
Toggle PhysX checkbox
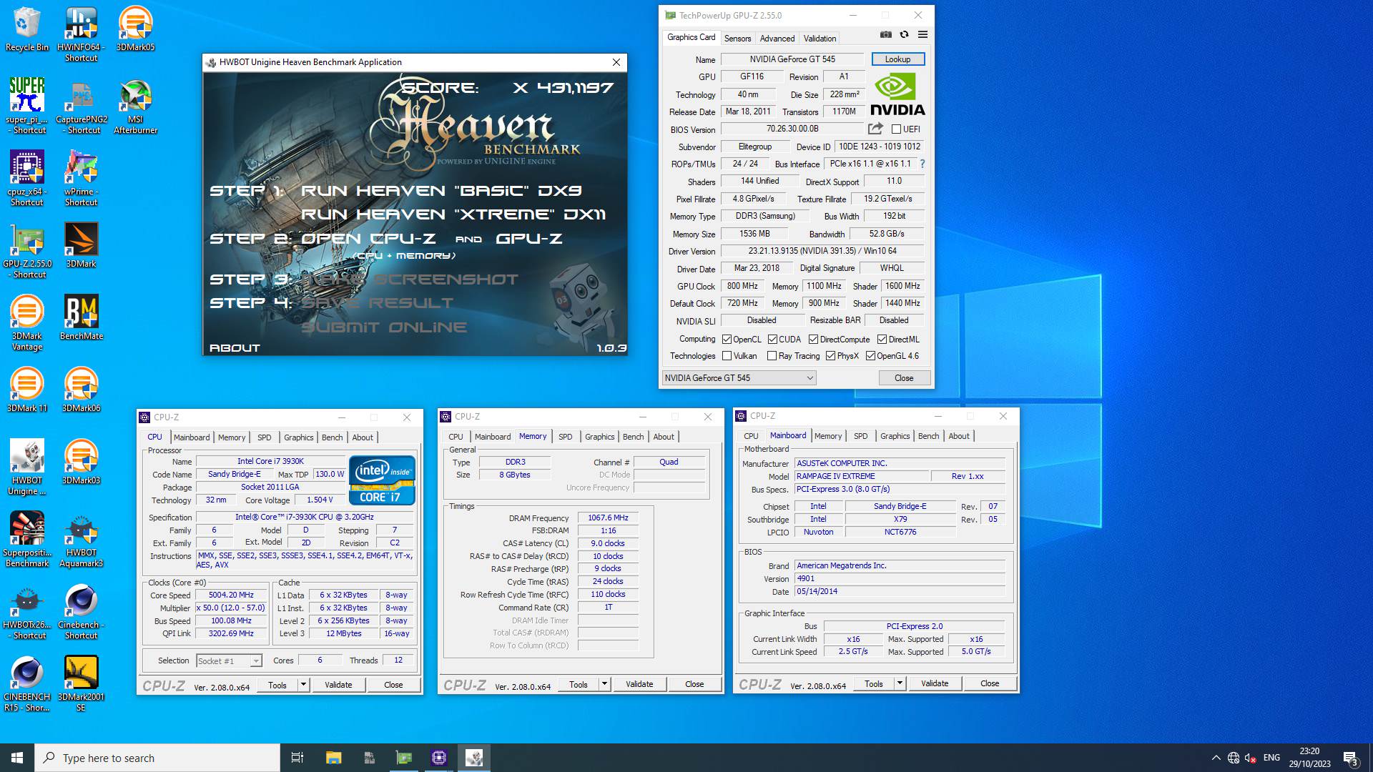(830, 356)
